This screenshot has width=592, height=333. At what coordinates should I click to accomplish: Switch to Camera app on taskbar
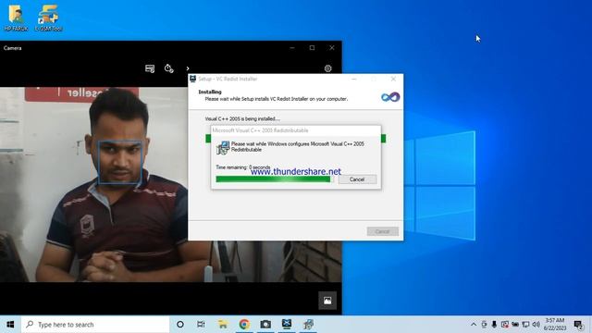[265, 325]
